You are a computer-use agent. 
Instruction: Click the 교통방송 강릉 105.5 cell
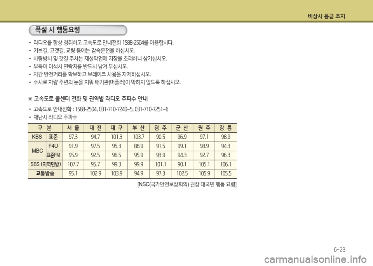[226, 174]
